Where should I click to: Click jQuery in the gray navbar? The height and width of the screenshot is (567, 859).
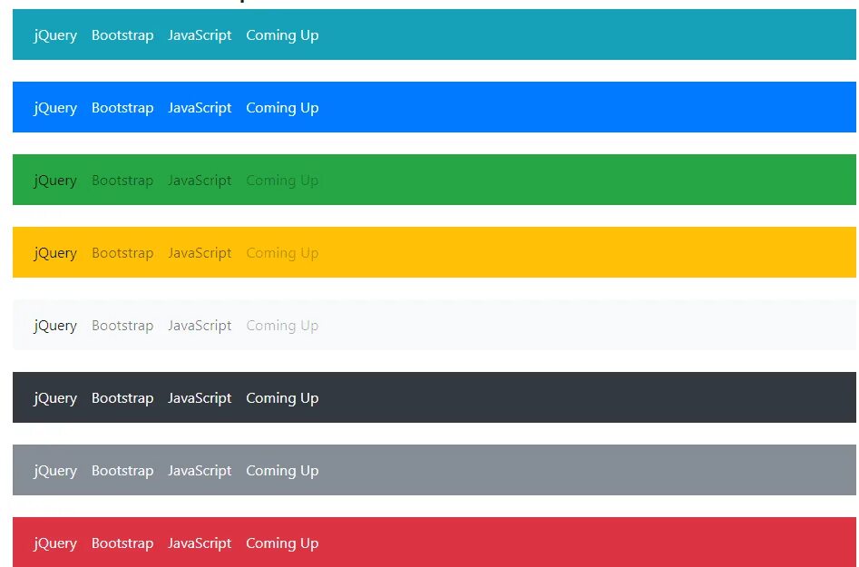(x=55, y=471)
